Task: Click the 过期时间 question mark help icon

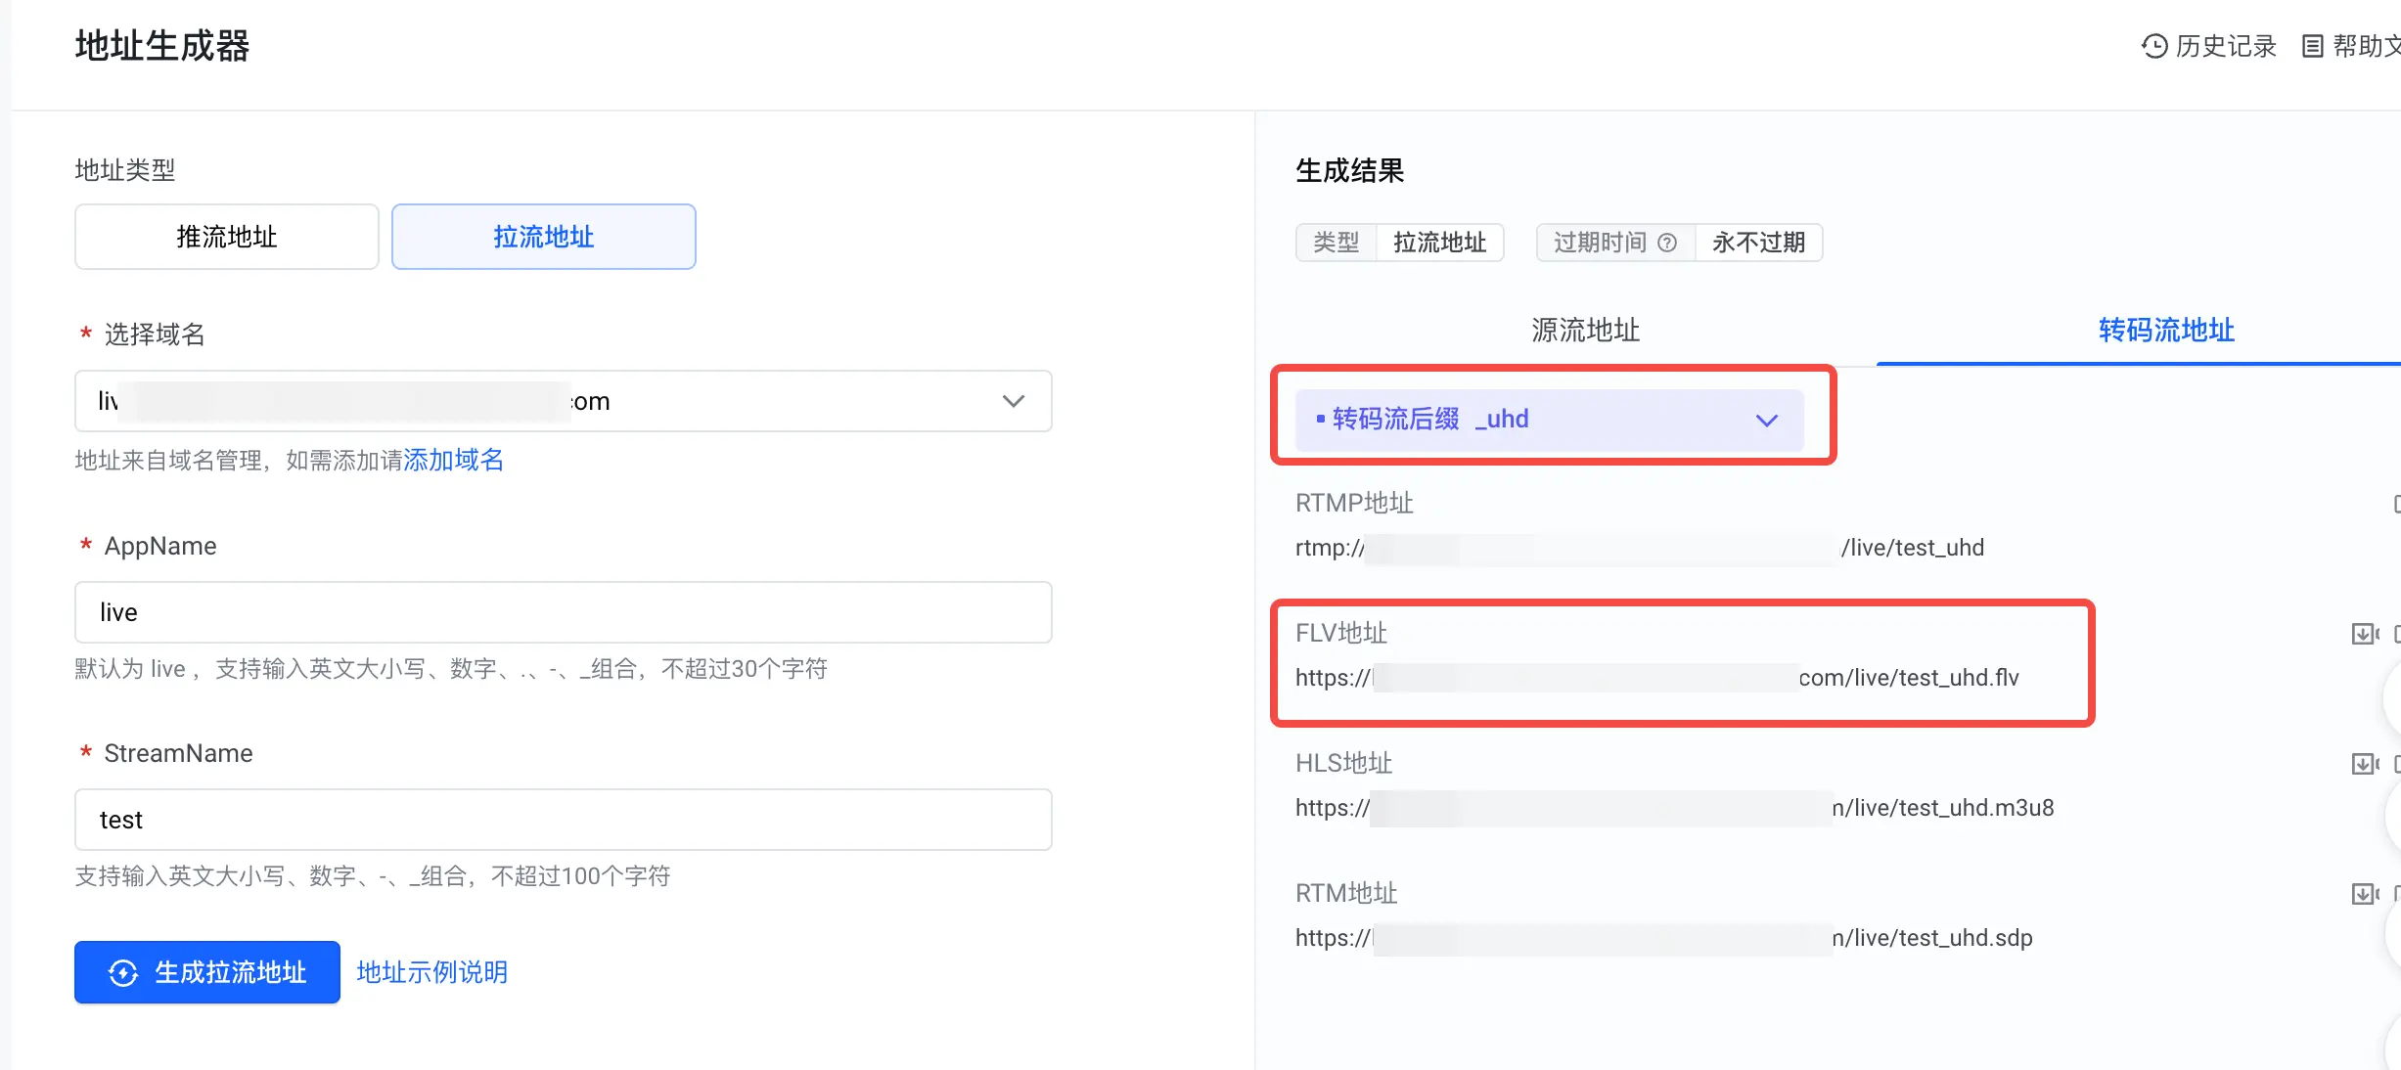Action: [x=1667, y=243]
